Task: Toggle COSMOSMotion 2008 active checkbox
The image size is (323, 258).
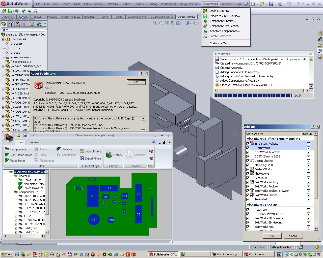Action: pos(248,152)
